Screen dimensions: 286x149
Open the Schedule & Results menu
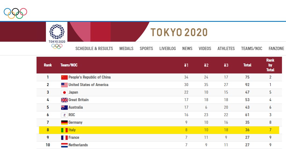coord(94,49)
